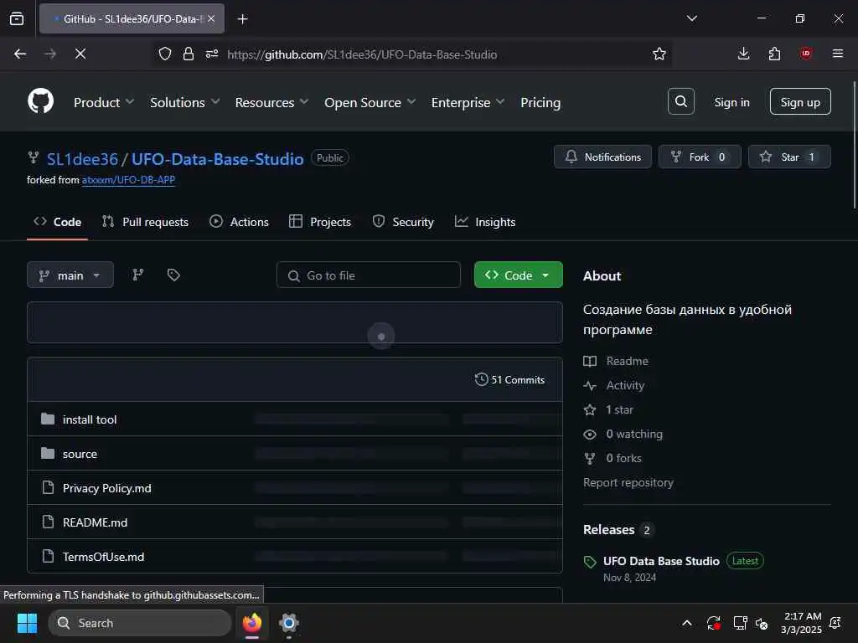This screenshot has height=643, width=858.
Task: Star this repository
Action: 789,157
